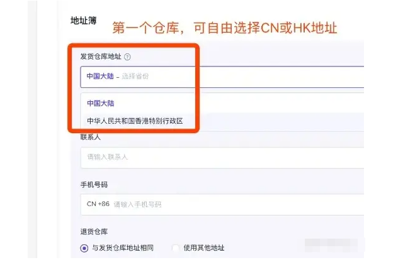Select 中华人民共和国香港特别行政区 option in list
The image size is (398, 265).
pyautogui.click(x=135, y=121)
